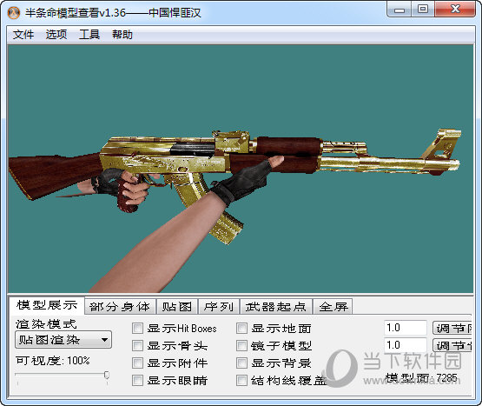The height and width of the screenshot is (406, 482).
Task: Switch to the 部分身体 tab
Action: tap(120, 307)
